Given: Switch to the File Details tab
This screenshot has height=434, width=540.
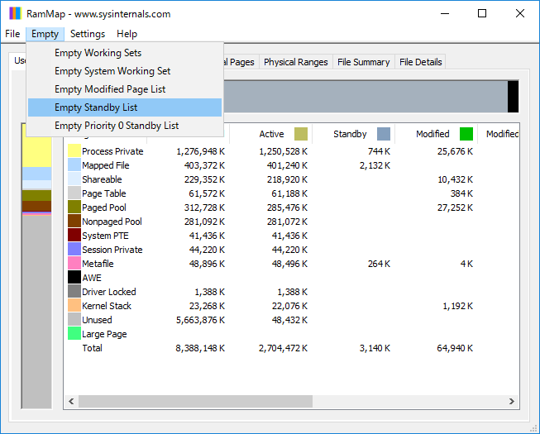Looking at the screenshot, I should (x=420, y=62).
